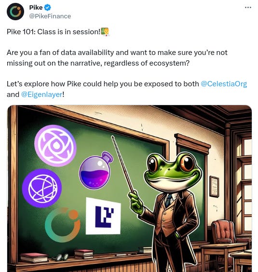Image resolution: width=258 pixels, height=272 pixels.
Task: Click the frog teacher's face
Action: [x=173, y=172]
